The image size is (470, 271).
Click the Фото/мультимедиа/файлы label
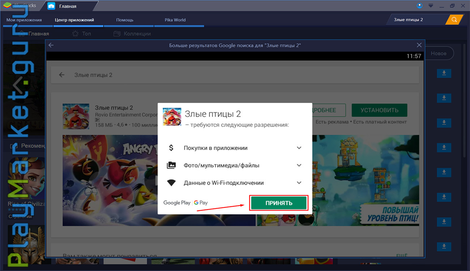click(x=221, y=165)
